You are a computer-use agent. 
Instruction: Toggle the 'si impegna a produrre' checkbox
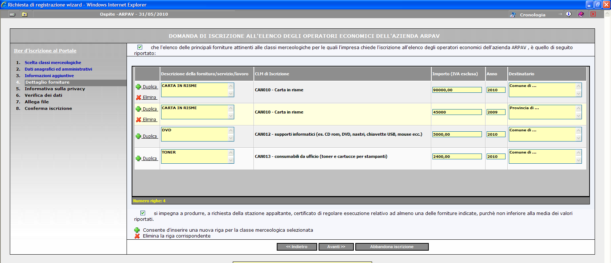click(x=143, y=213)
